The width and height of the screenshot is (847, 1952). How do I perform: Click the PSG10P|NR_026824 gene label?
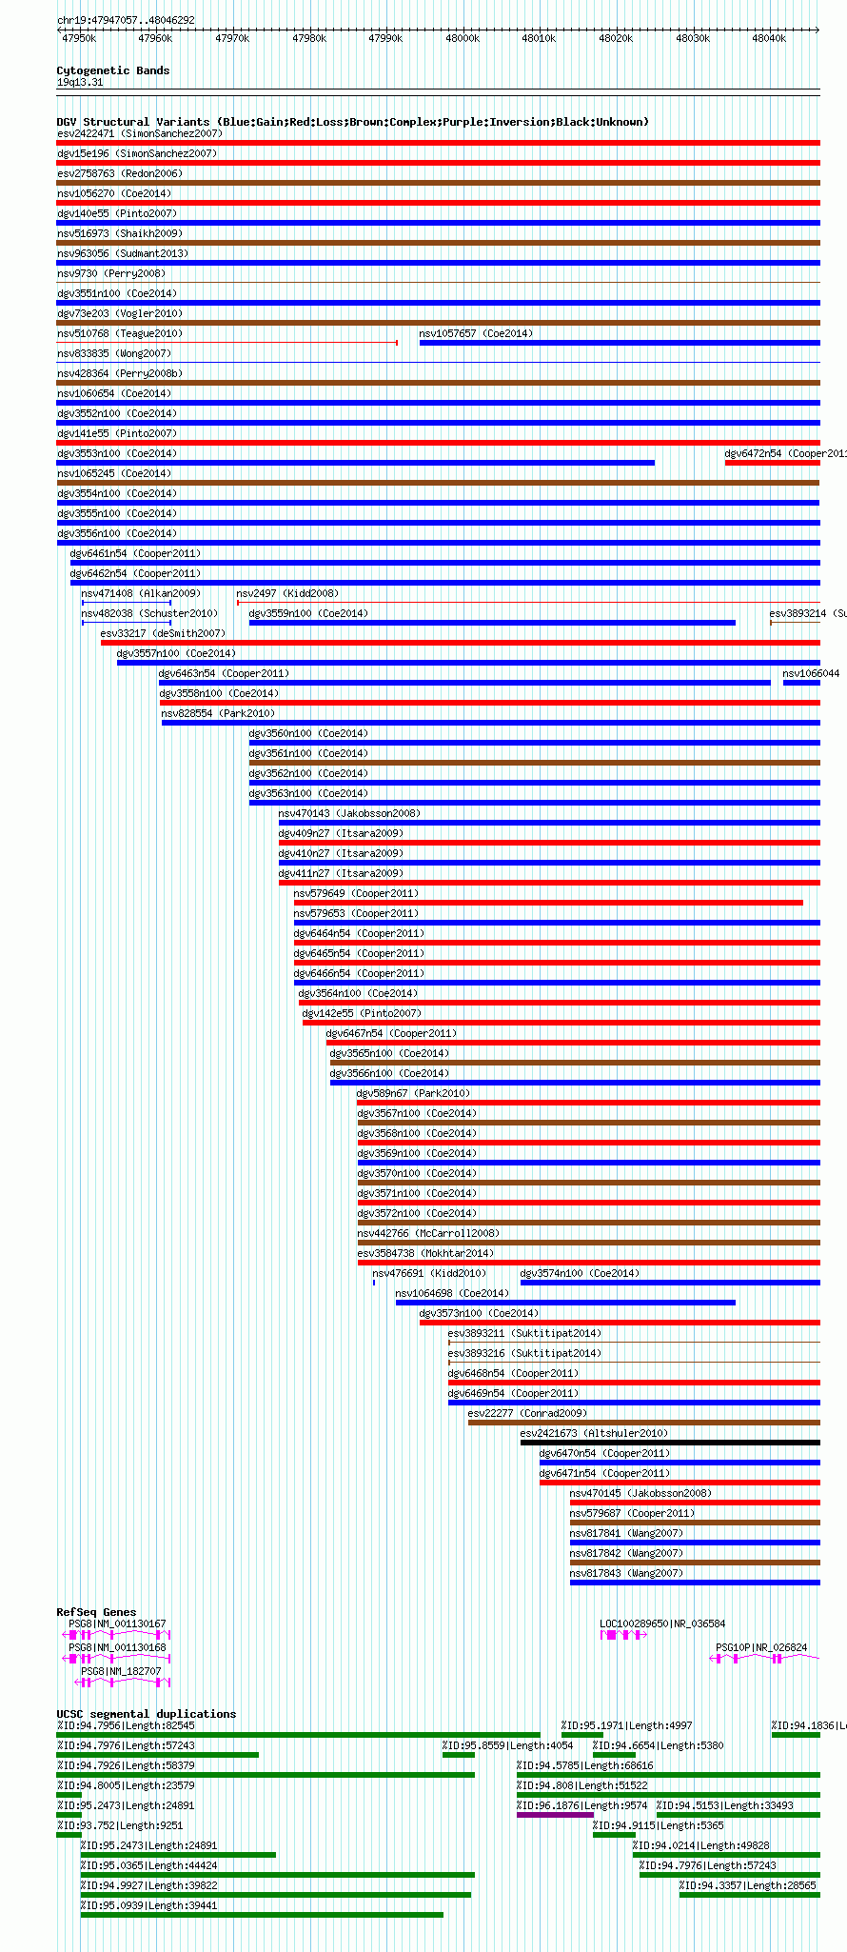pos(761,1647)
